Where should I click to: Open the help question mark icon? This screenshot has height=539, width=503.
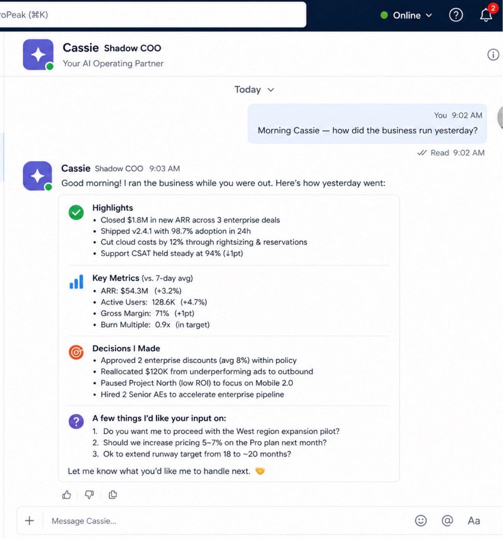(x=456, y=15)
